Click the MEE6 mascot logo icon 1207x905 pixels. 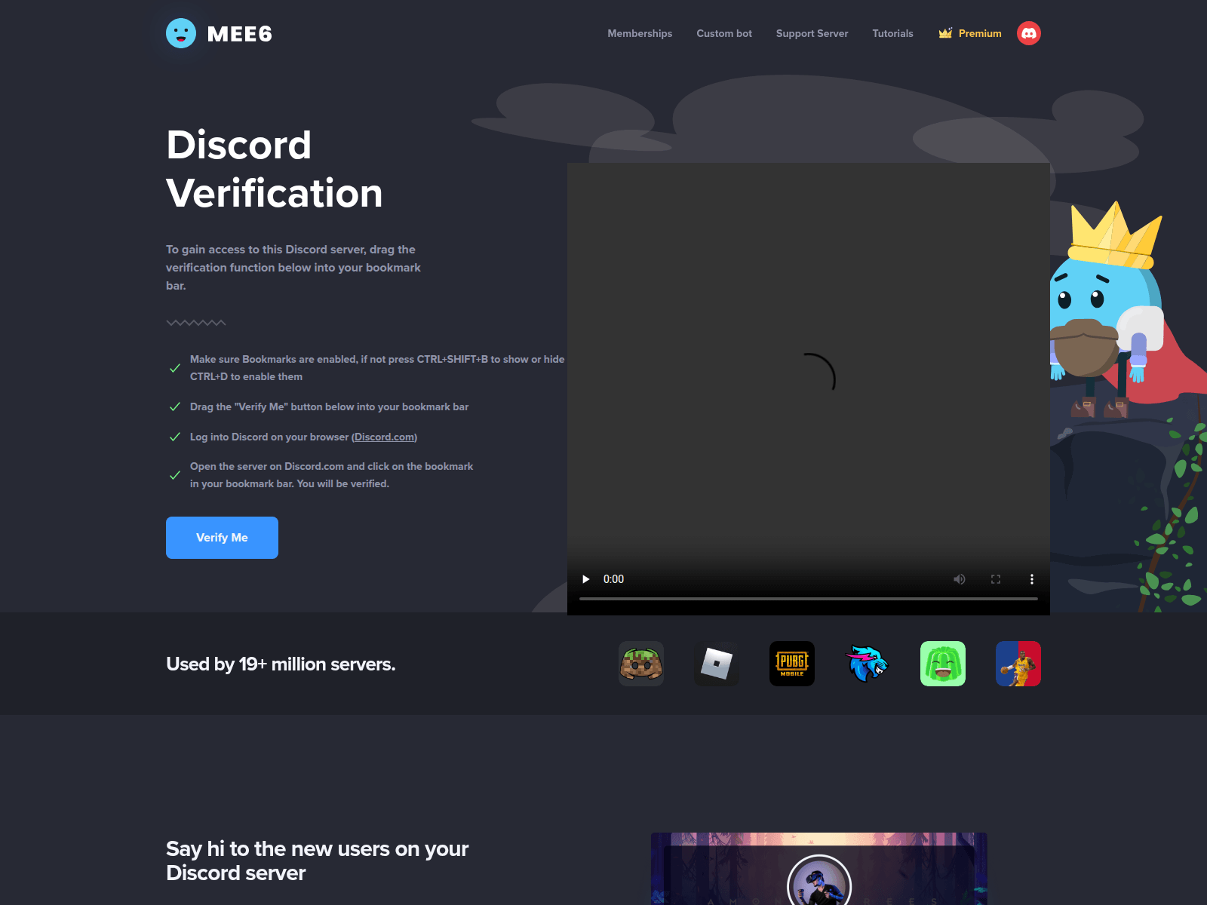pos(181,33)
